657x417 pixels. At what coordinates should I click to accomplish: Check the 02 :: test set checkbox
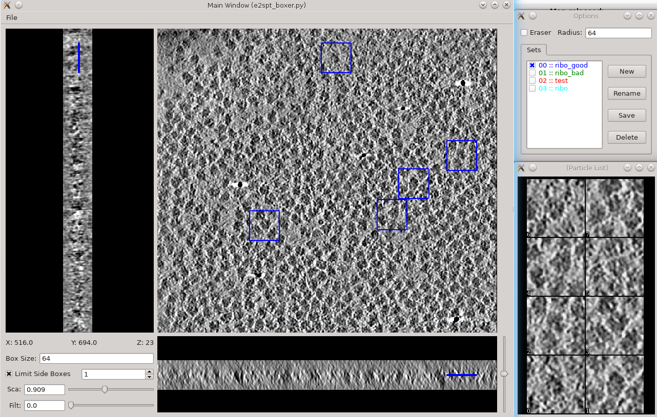[x=532, y=81]
